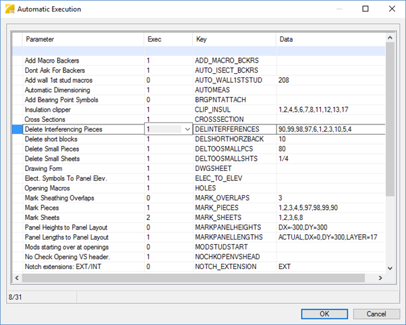Click the MARKPANELLENGTHS data value cell
406x325 pixels.
click(330, 238)
